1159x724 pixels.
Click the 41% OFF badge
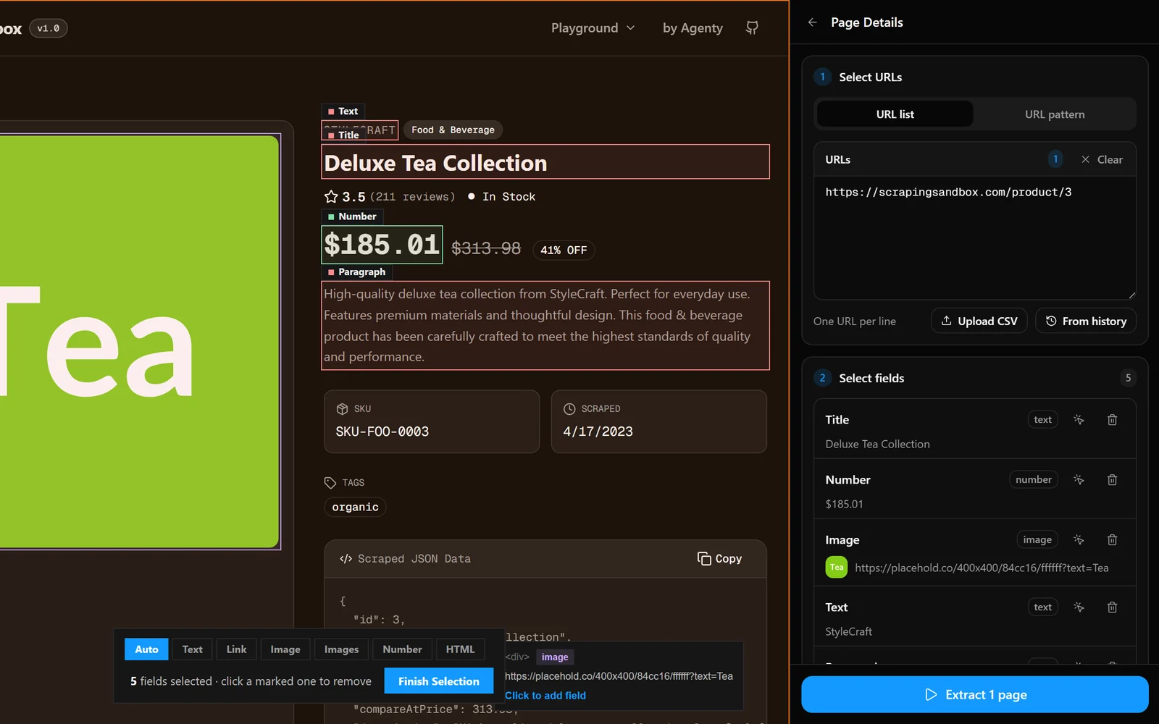click(564, 250)
